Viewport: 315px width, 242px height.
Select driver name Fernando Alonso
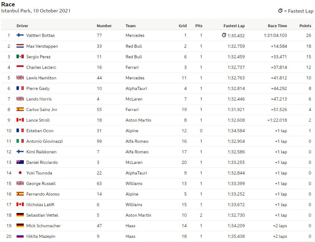click(43, 194)
